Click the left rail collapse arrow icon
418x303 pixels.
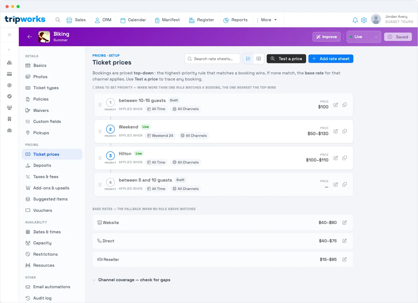(10, 50)
